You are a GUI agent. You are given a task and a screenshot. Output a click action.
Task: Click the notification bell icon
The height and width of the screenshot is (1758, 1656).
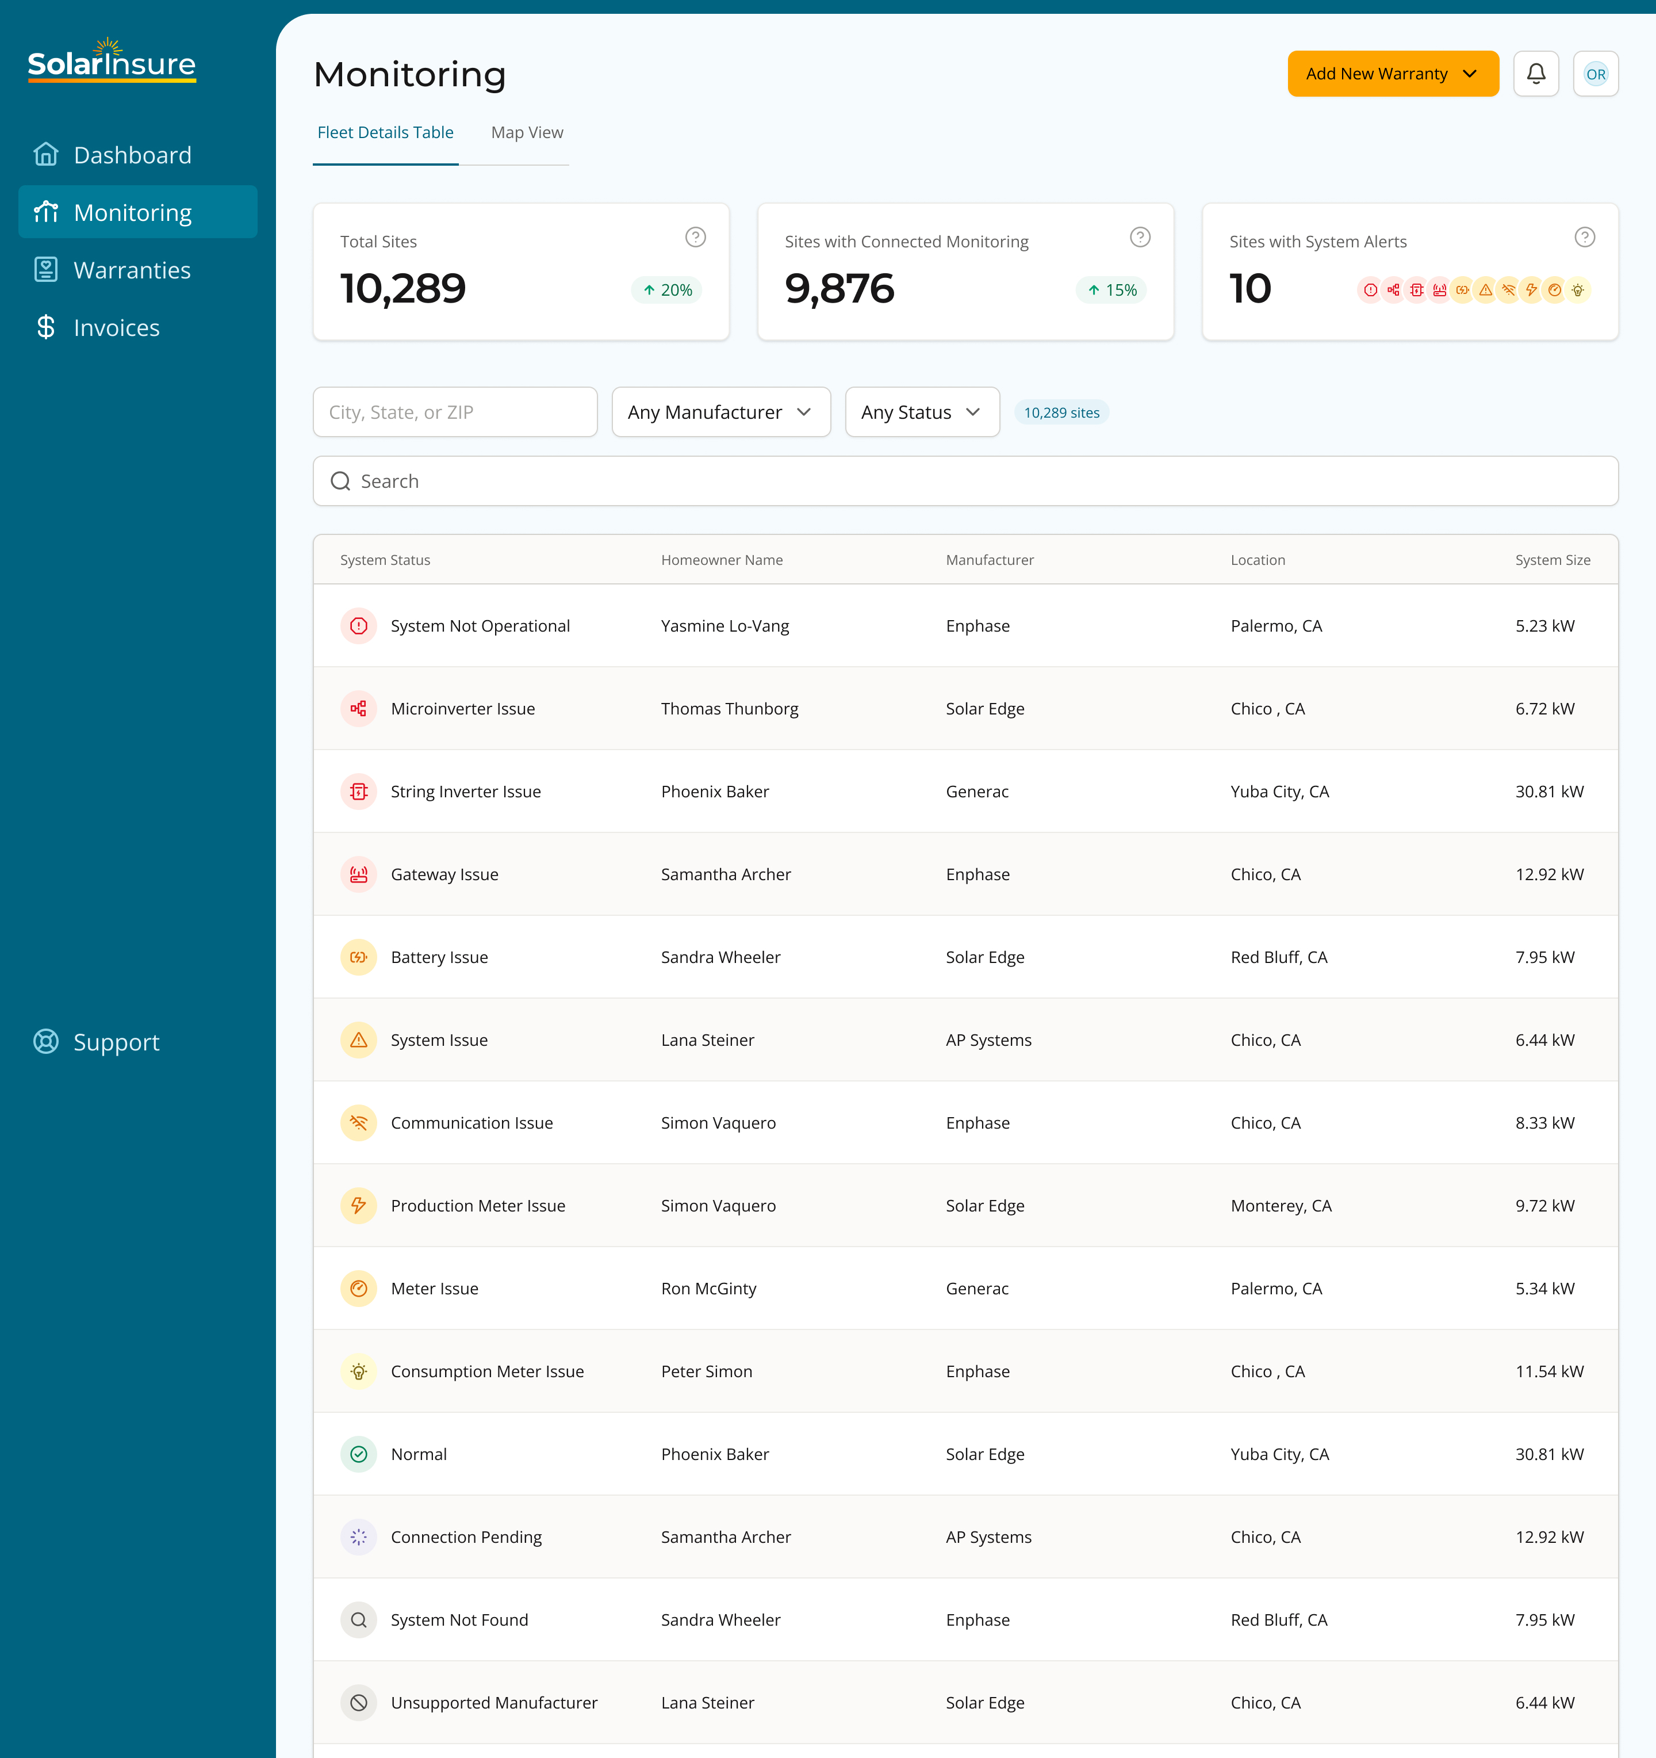[x=1536, y=74]
